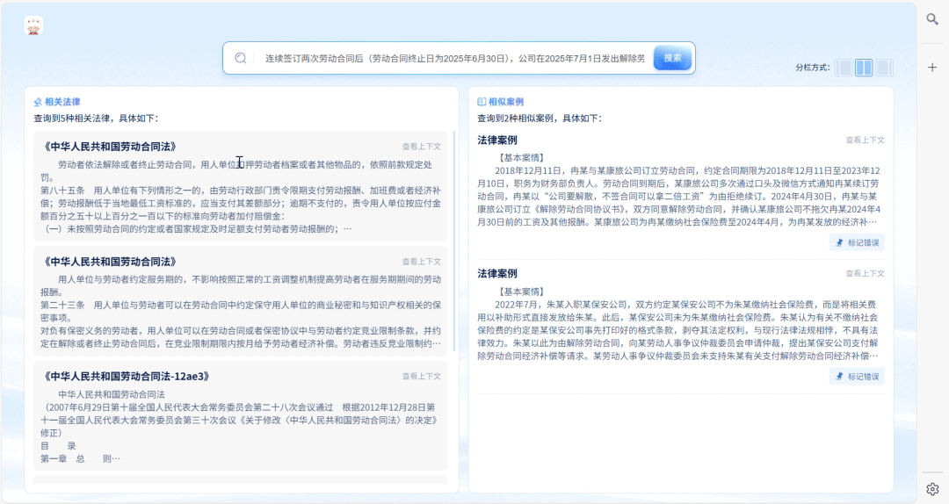Click the mascot avatar logo in the top-left corner
The height and width of the screenshot is (504, 949).
click(33, 26)
